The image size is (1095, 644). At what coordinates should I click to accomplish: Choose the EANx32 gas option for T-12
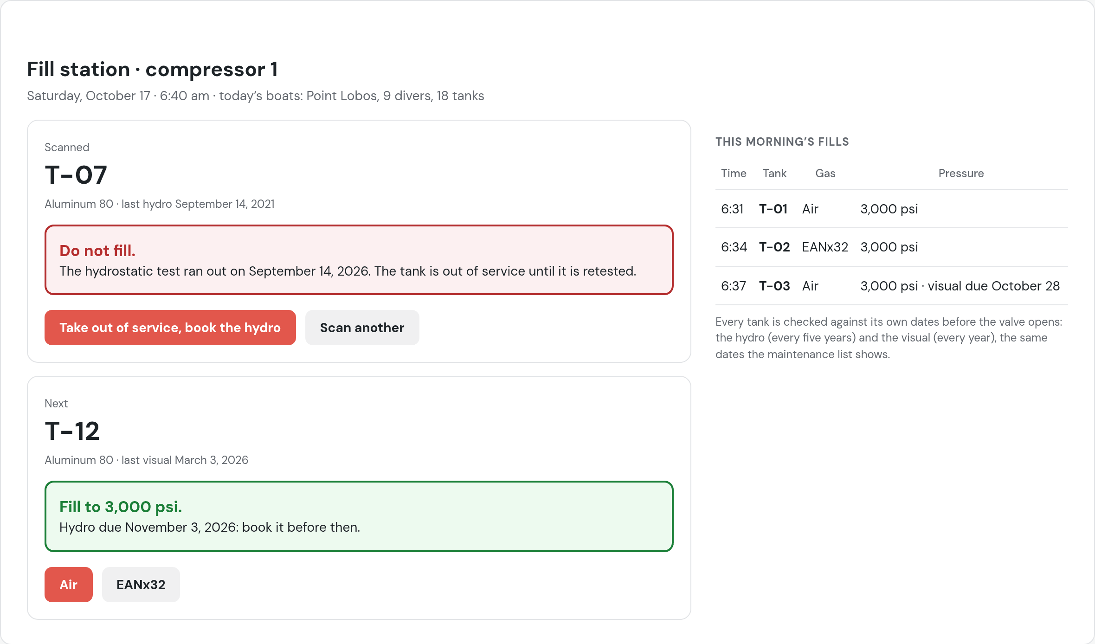click(x=141, y=585)
